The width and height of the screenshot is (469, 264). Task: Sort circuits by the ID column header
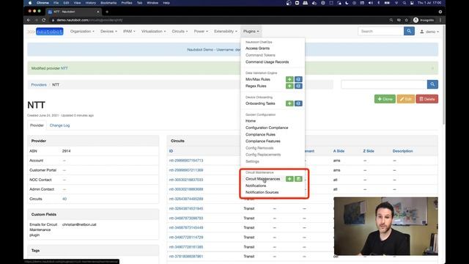171,151
